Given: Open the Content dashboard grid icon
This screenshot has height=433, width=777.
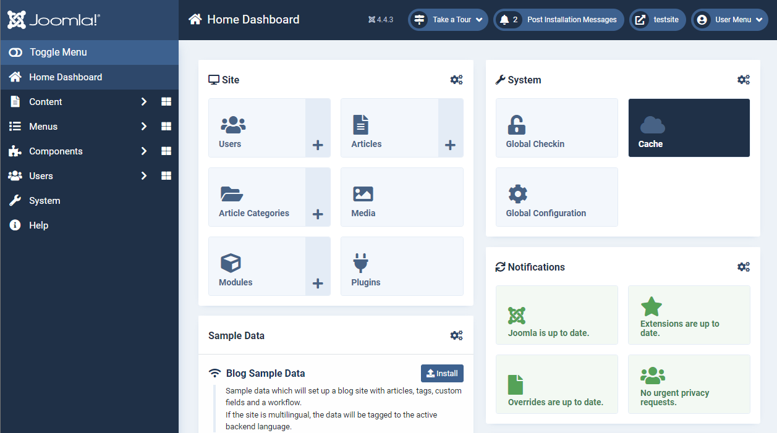Looking at the screenshot, I should pyautogui.click(x=166, y=102).
